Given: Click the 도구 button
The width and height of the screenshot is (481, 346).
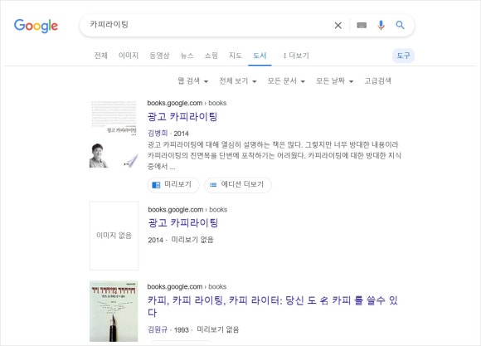Looking at the screenshot, I should coord(403,56).
